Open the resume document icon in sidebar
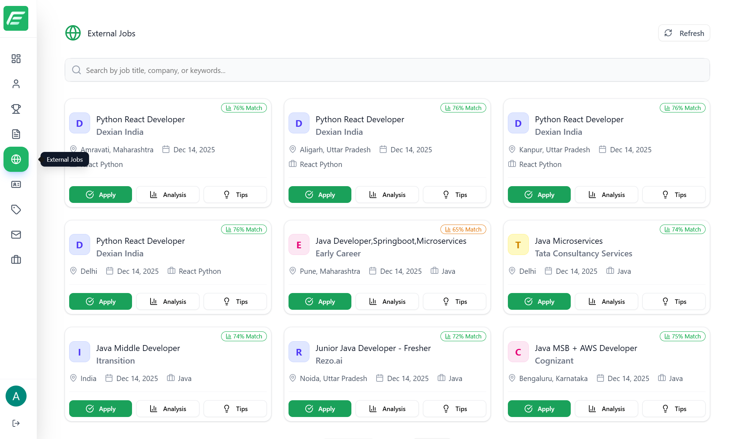Image resolution: width=737 pixels, height=439 pixels. click(16, 134)
